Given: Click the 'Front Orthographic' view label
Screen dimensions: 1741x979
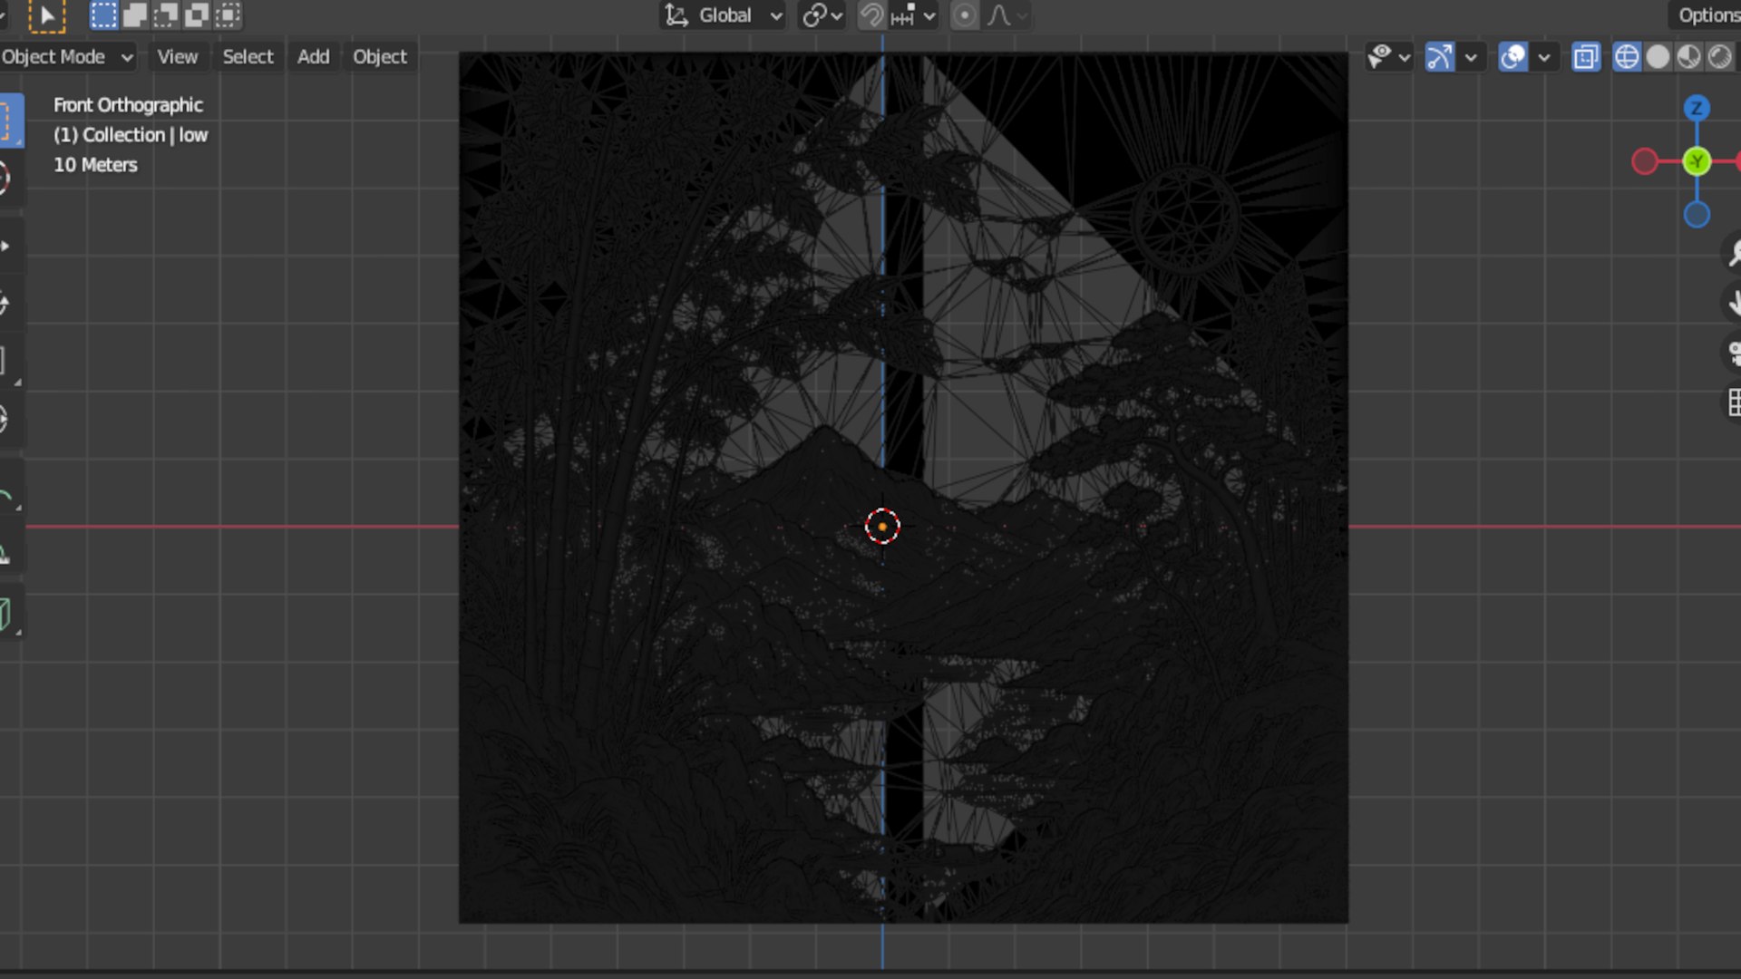Looking at the screenshot, I should [128, 104].
